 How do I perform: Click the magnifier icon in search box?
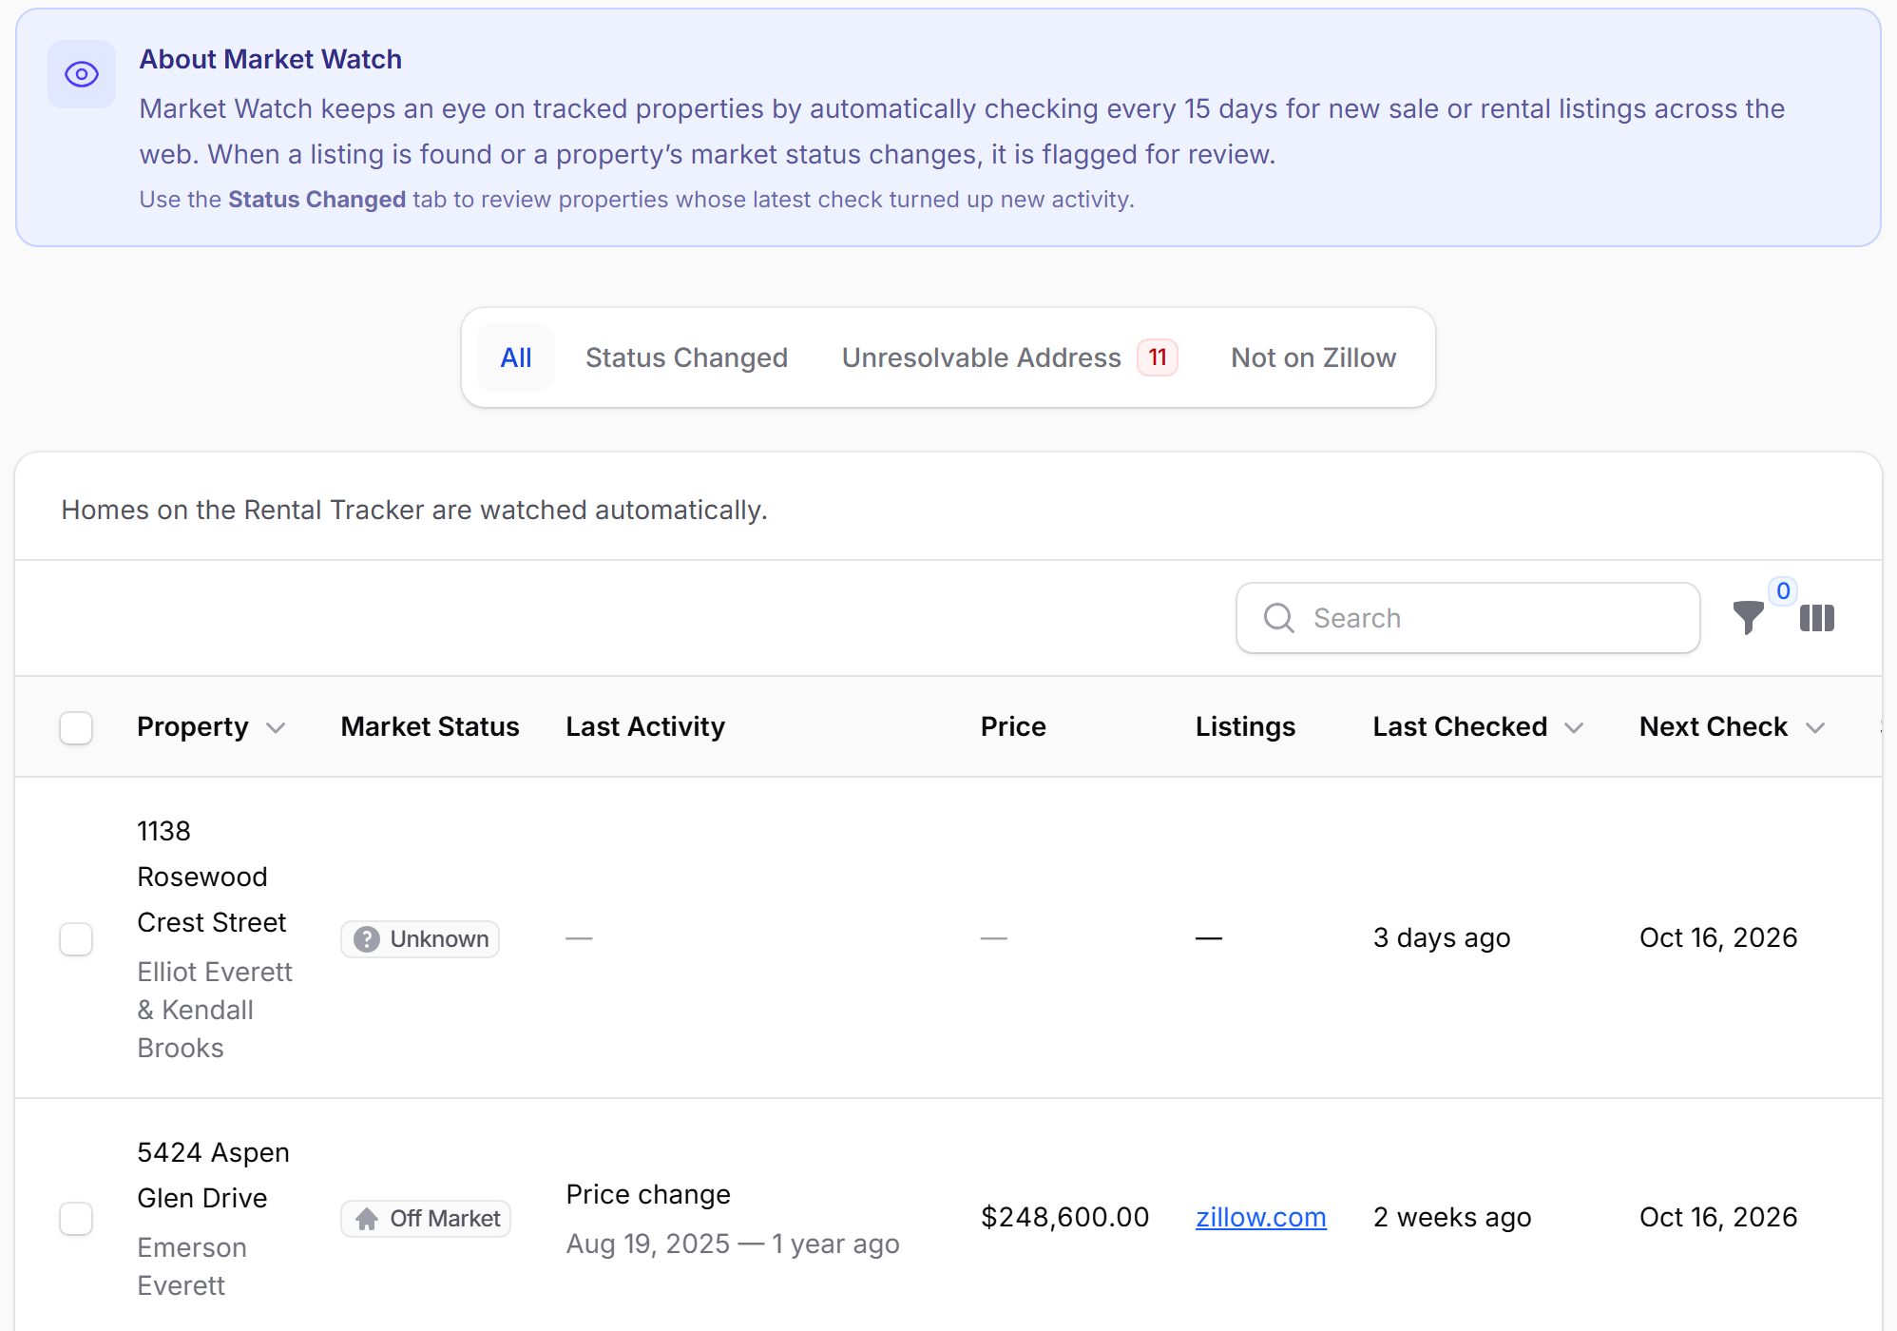tap(1279, 618)
